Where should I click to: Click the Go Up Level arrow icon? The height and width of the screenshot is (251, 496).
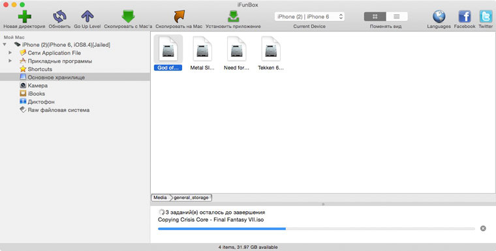87,16
